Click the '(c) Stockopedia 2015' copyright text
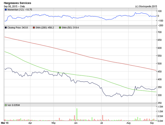Screen dimensions: 165x125 tap(146, 6)
